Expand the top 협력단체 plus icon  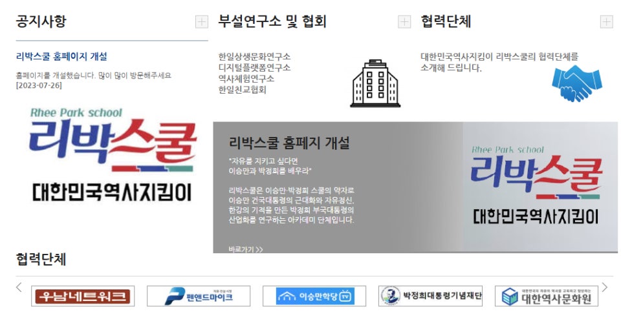tap(606, 22)
